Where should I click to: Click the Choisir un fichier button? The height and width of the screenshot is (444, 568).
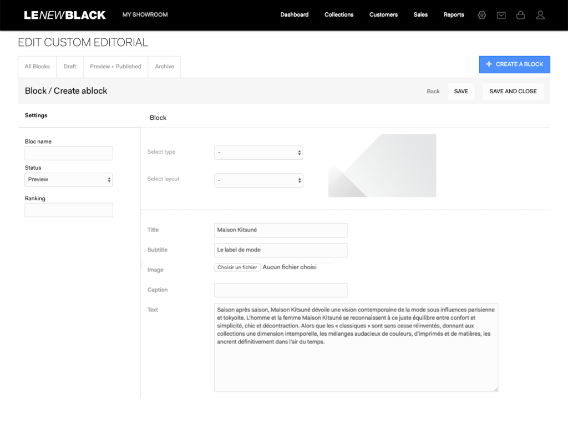(x=237, y=268)
